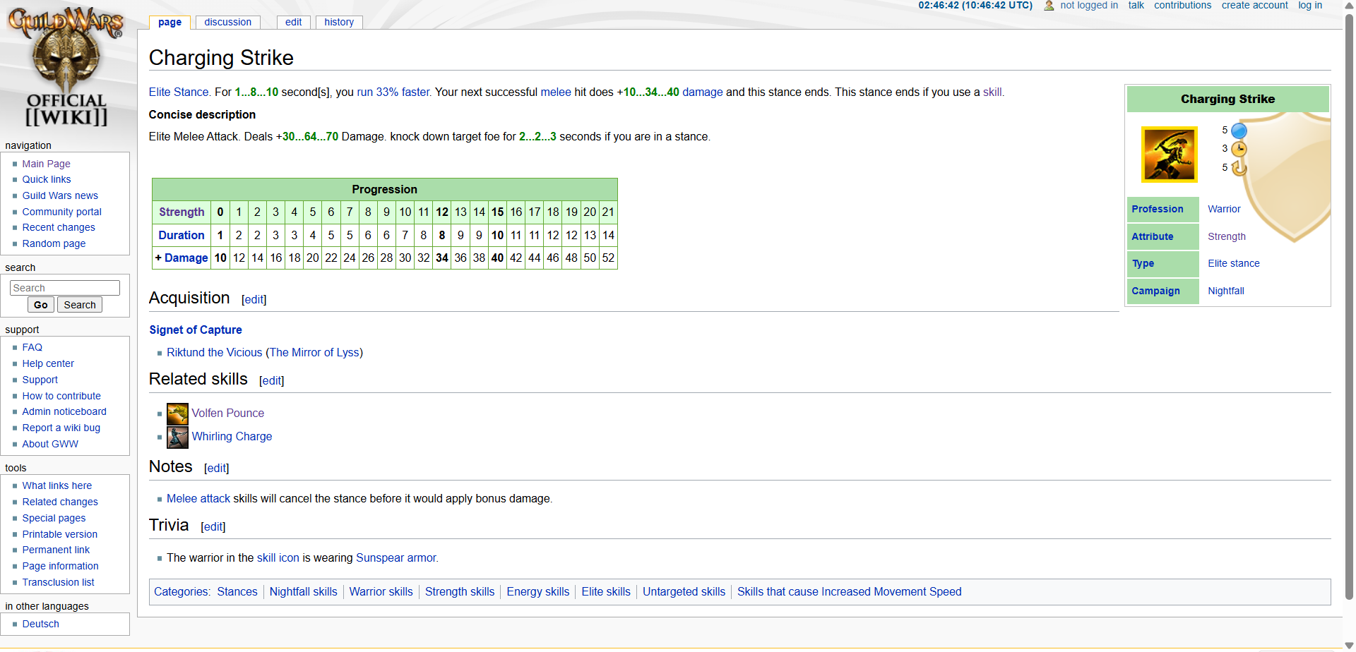Open The Mirror of Lyss link
The height and width of the screenshot is (652, 1356).
coord(314,352)
